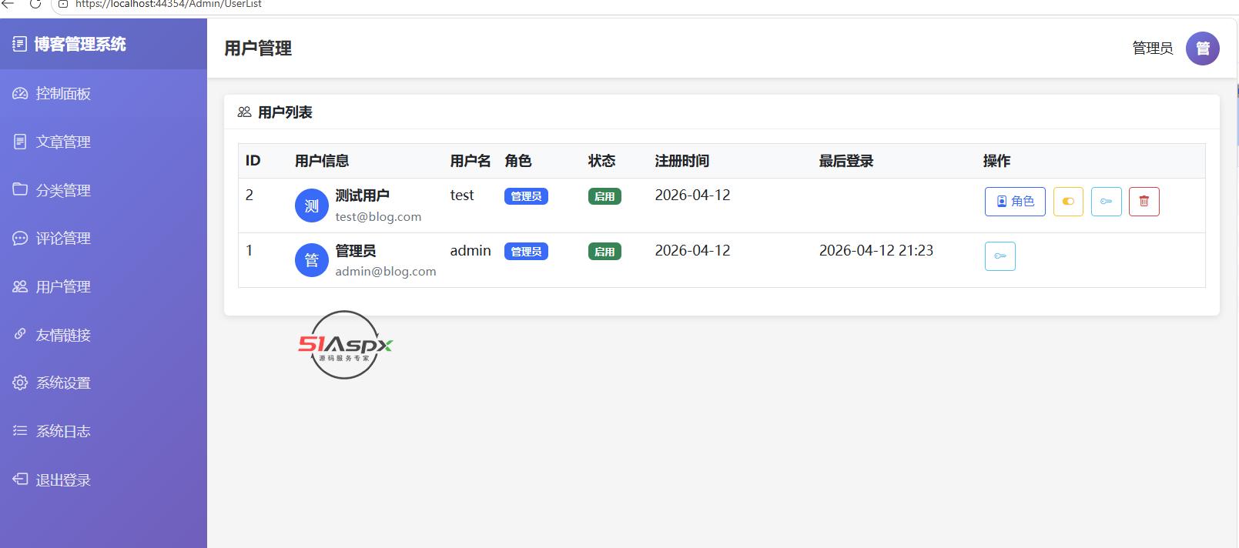Click purple 管 avatar at top right
Screen dimensions: 1239x548
[1202, 48]
